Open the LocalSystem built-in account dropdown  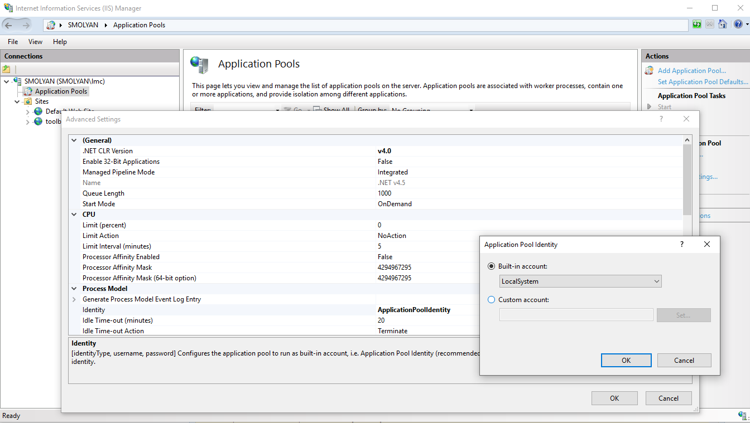click(580, 281)
